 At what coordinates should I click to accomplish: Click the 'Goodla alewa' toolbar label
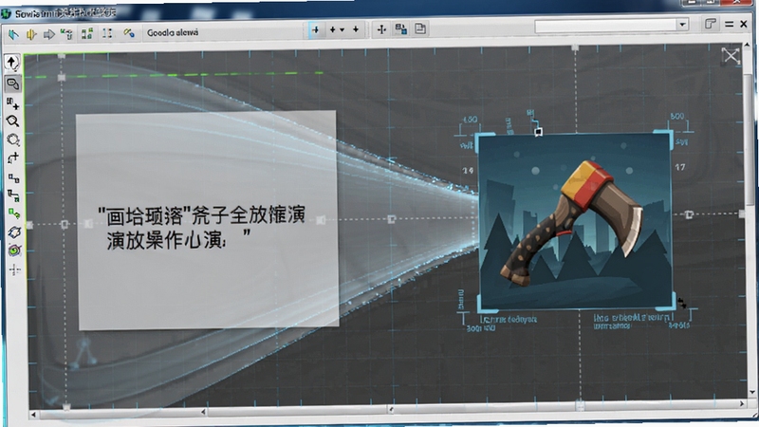173,32
